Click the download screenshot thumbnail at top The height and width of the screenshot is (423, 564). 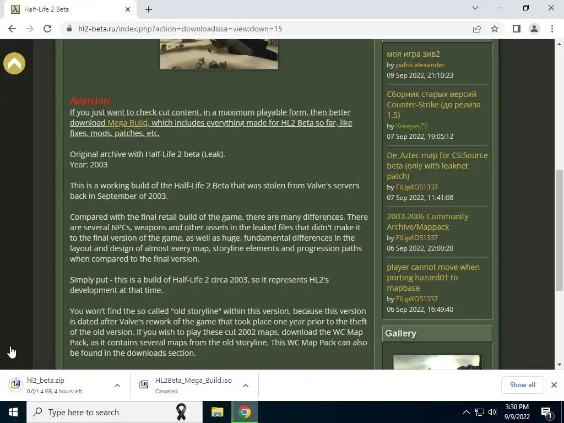click(219, 54)
